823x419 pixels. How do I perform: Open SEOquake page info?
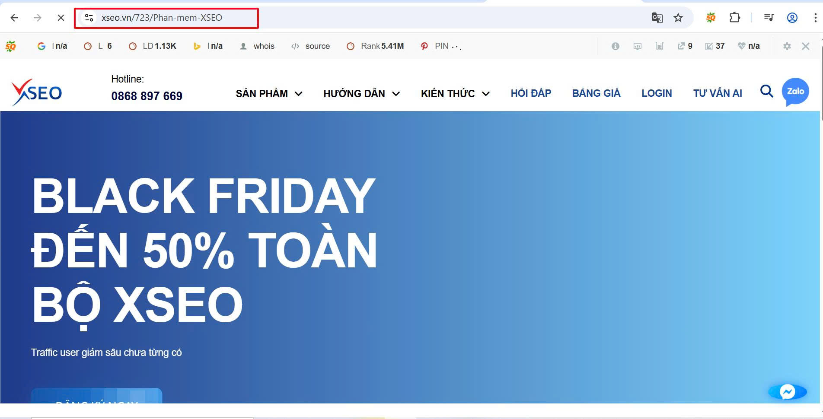click(616, 46)
